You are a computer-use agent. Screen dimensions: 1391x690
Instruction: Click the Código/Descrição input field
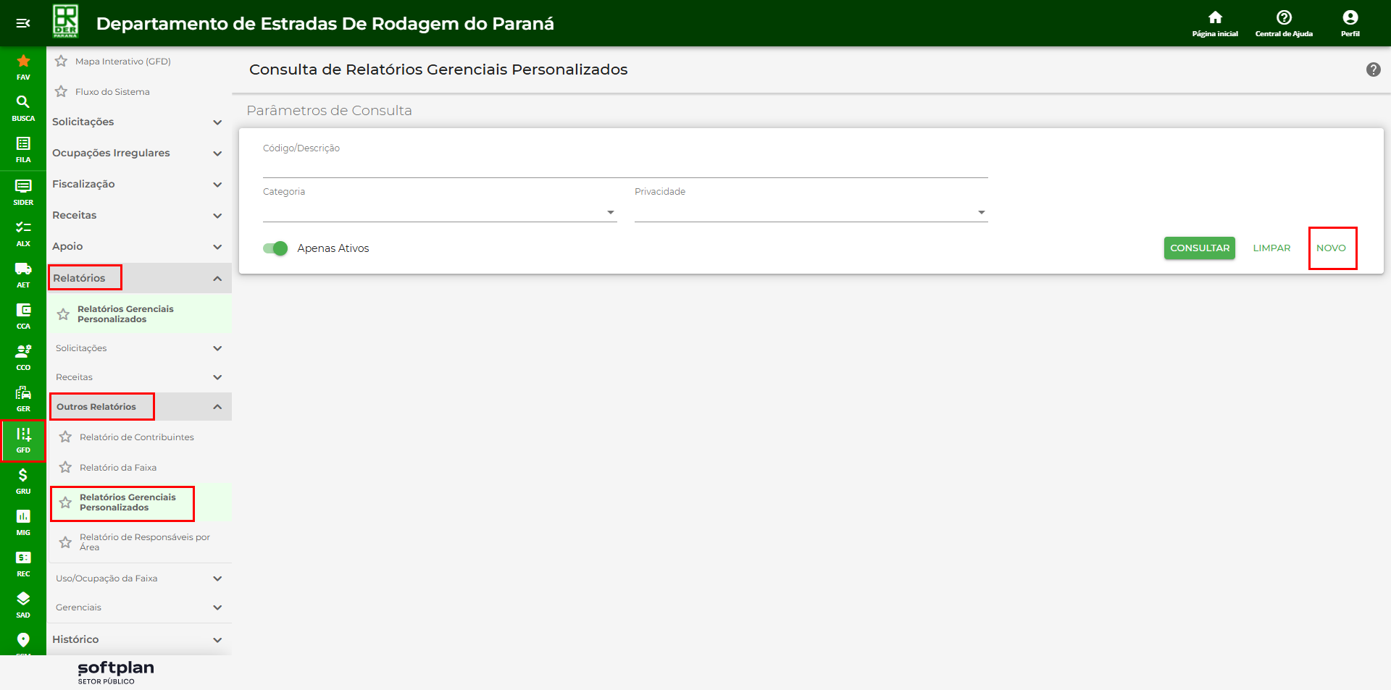pyautogui.click(x=625, y=167)
